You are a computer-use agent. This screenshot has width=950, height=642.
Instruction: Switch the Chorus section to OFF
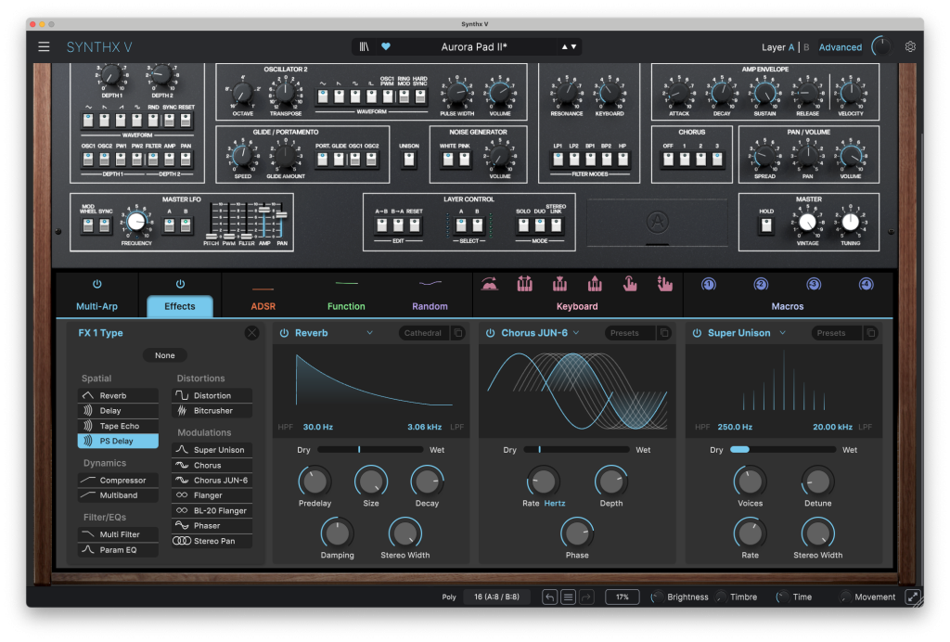point(668,159)
